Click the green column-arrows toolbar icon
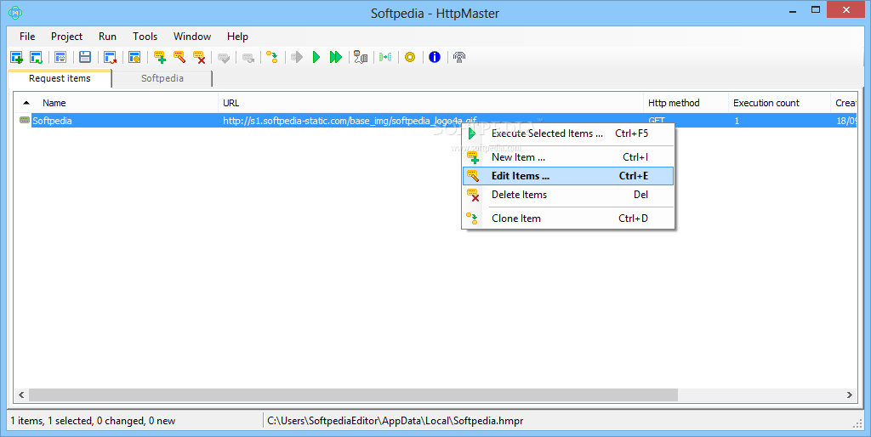Screen dimensions: 871x437 point(385,57)
